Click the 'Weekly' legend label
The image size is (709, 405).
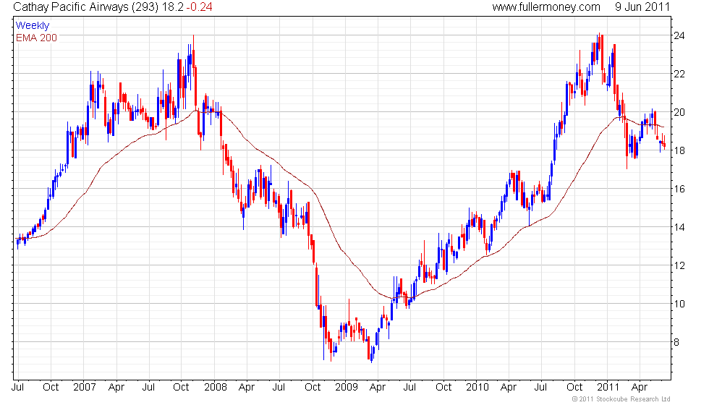(x=32, y=26)
